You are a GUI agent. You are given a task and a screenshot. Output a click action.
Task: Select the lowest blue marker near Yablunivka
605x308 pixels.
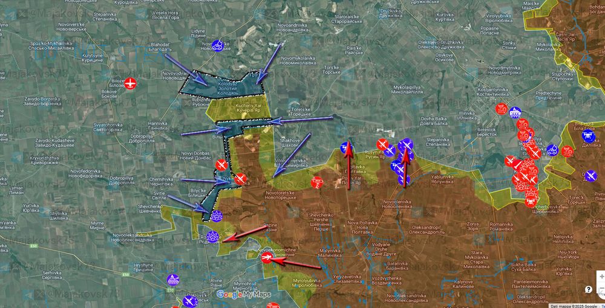click(404, 179)
